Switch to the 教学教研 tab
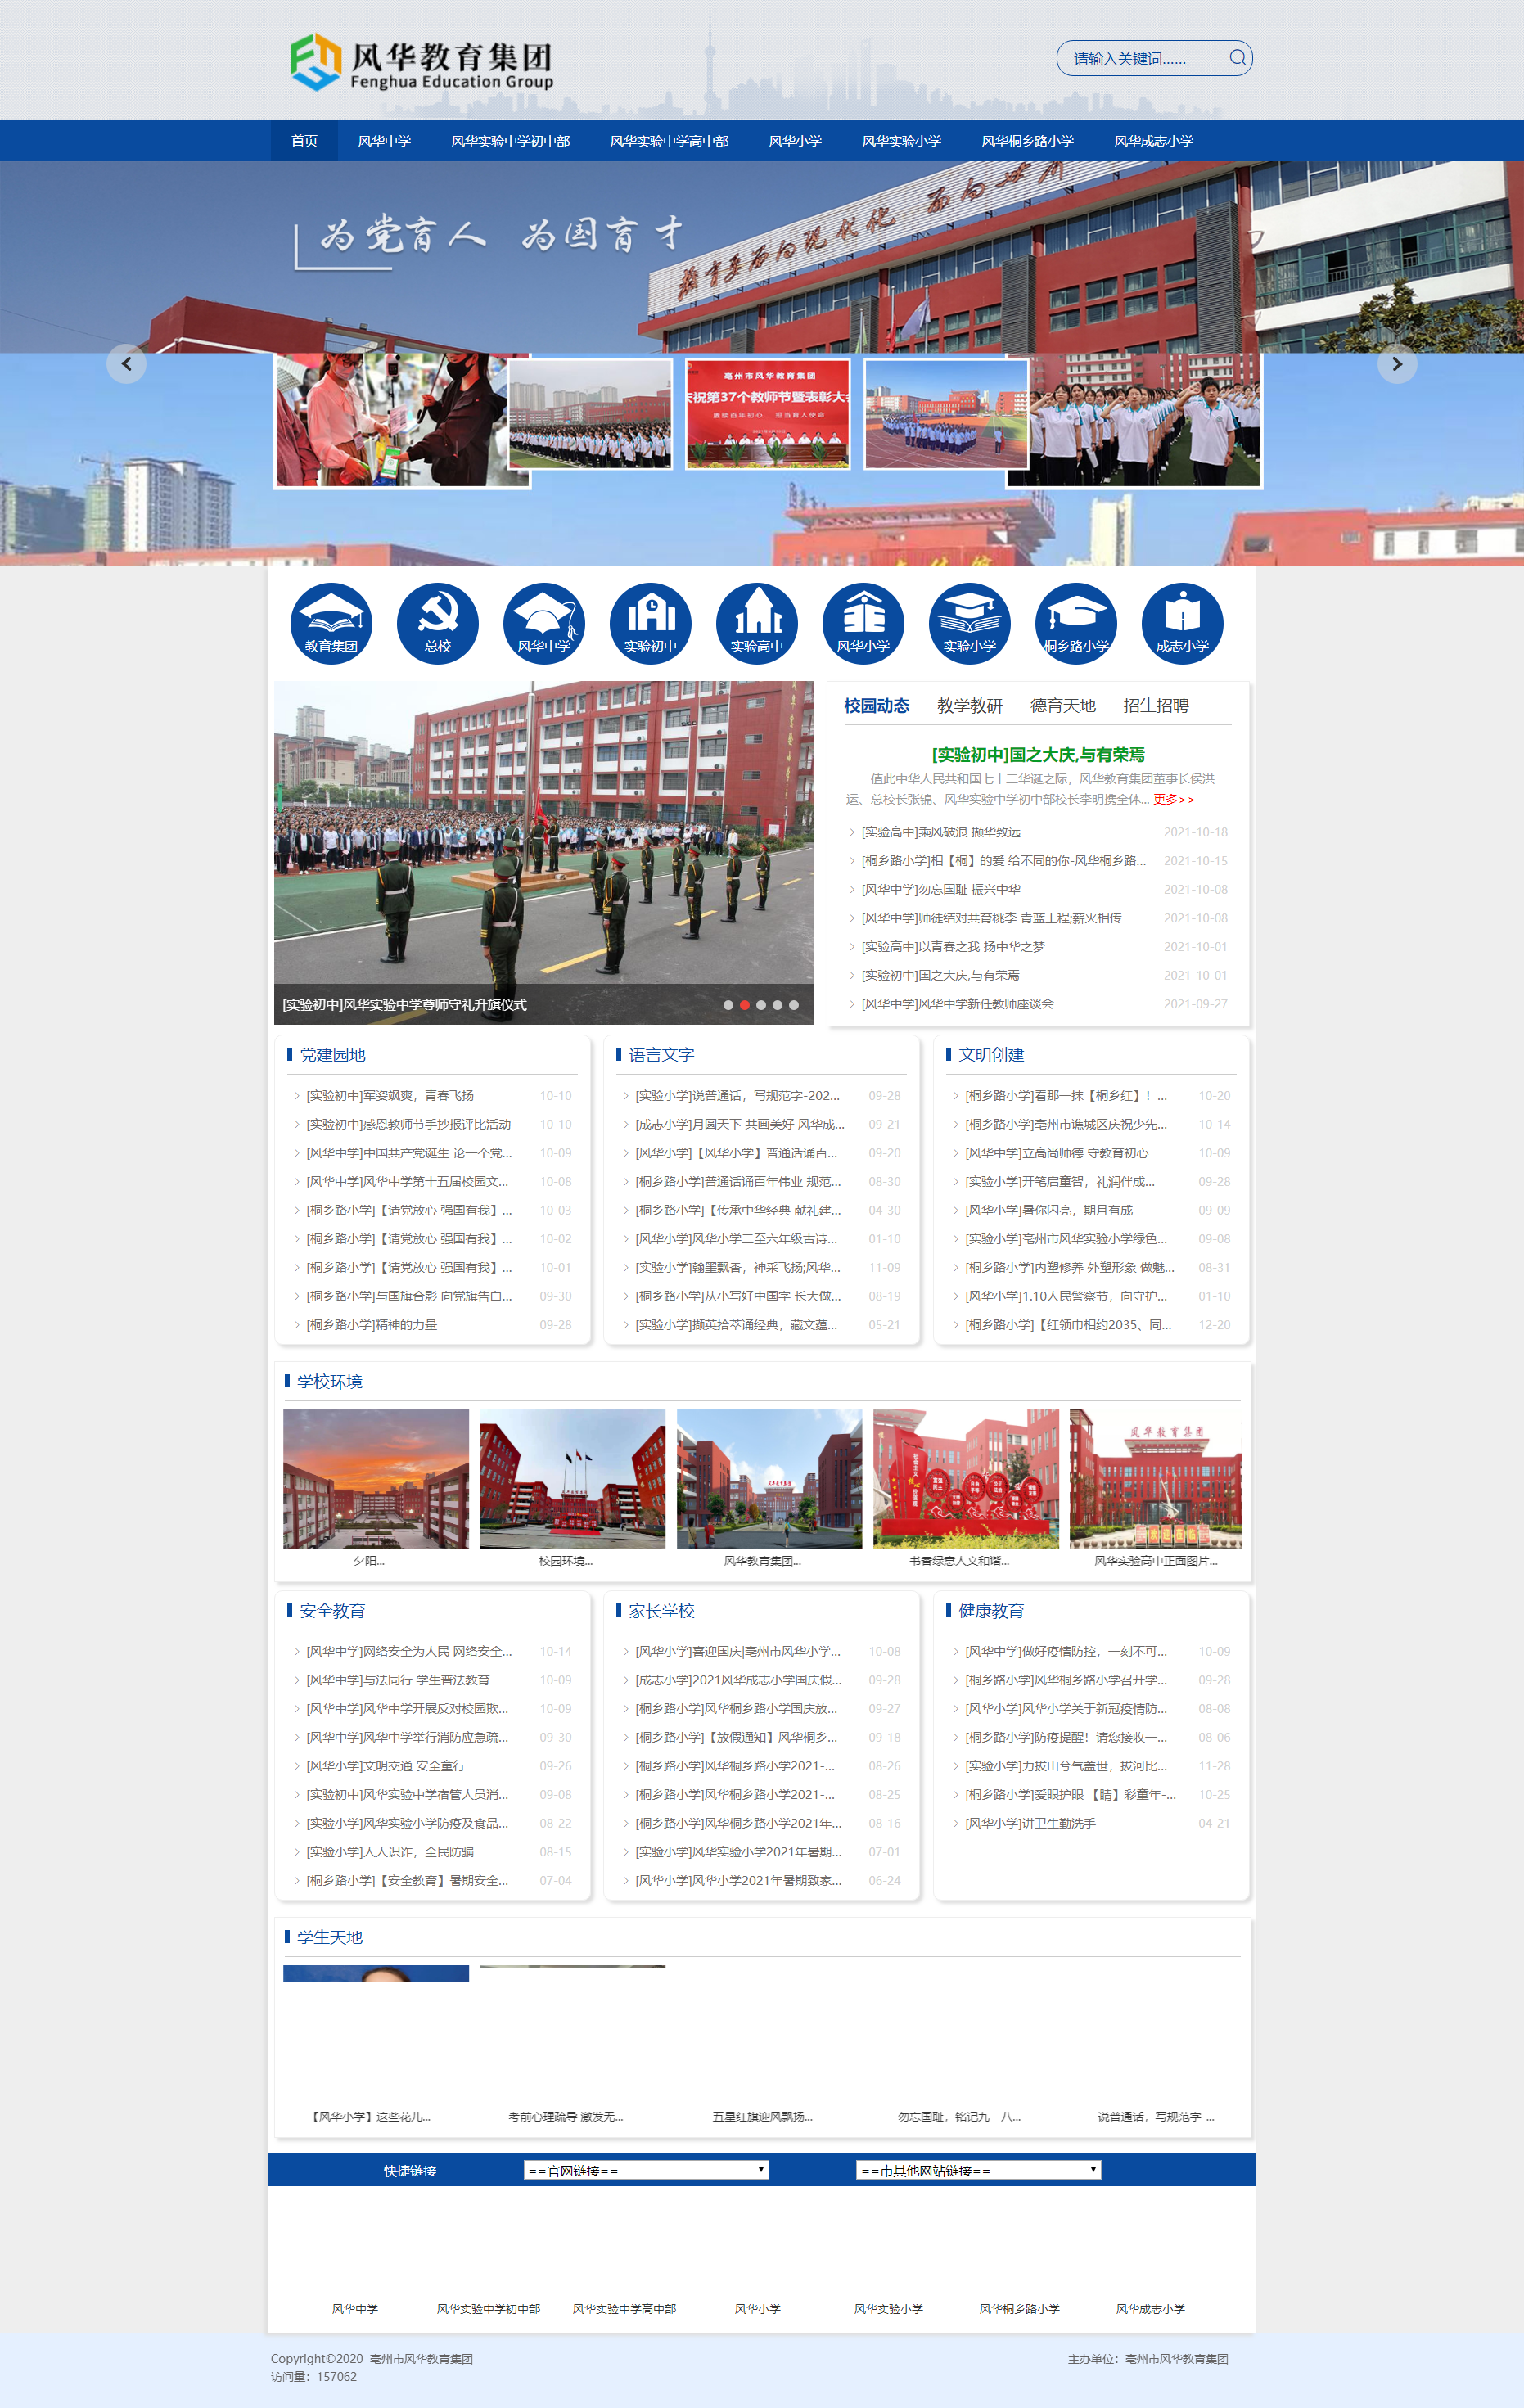Screen dimensions: 1524x2408 point(969,706)
